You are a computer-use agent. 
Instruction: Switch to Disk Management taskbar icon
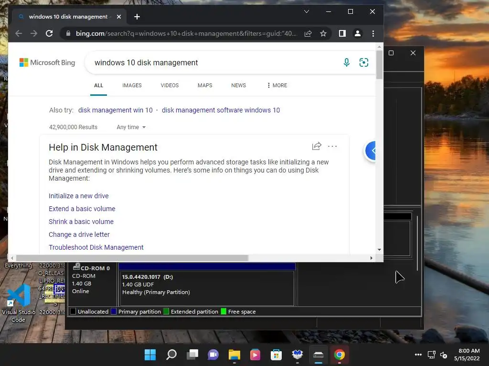(x=319, y=355)
